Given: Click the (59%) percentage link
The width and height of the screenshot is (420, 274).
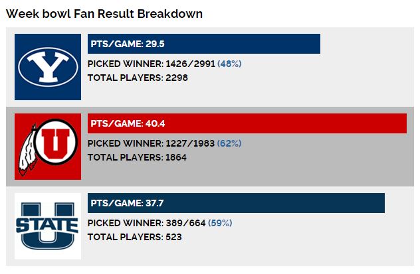Looking at the screenshot, I should click(220, 223).
